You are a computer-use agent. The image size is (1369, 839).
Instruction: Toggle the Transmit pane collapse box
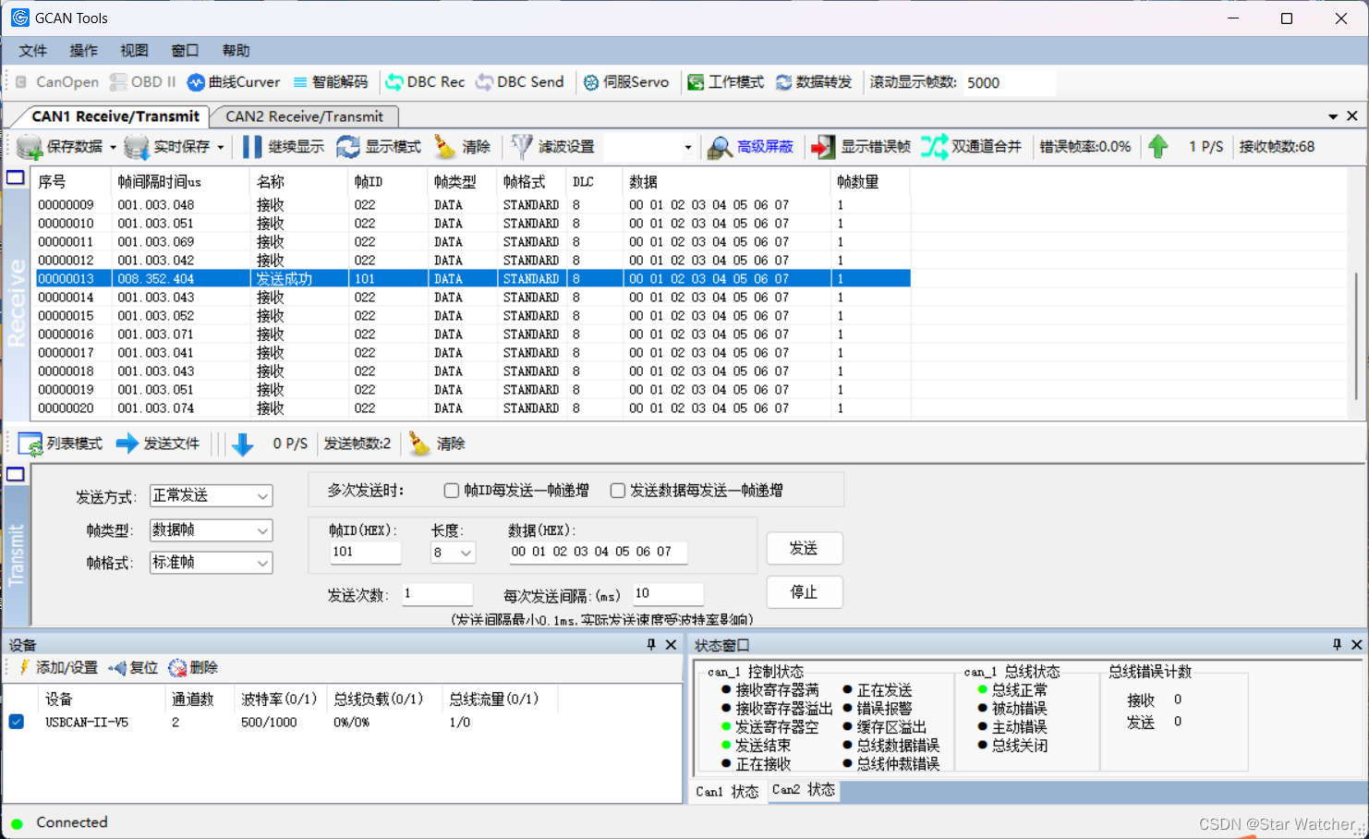(x=16, y=474)
